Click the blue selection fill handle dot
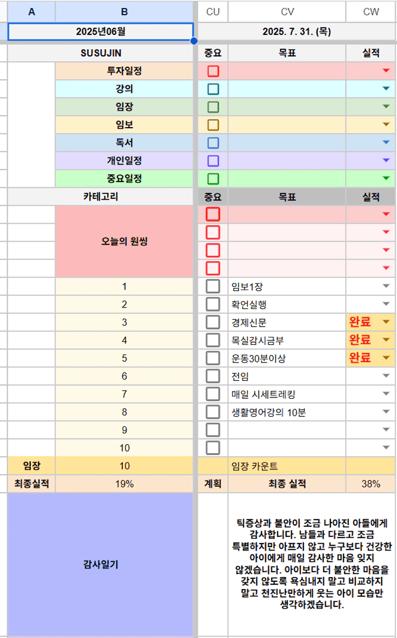 click(x=194, y=41)
